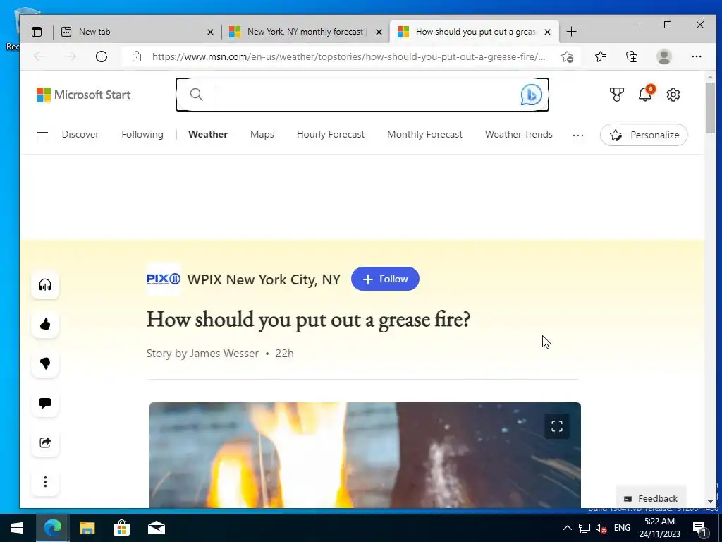Open the Edge profile avatar
The height and width of the screenshot is (542, 722).
(664, 56)
